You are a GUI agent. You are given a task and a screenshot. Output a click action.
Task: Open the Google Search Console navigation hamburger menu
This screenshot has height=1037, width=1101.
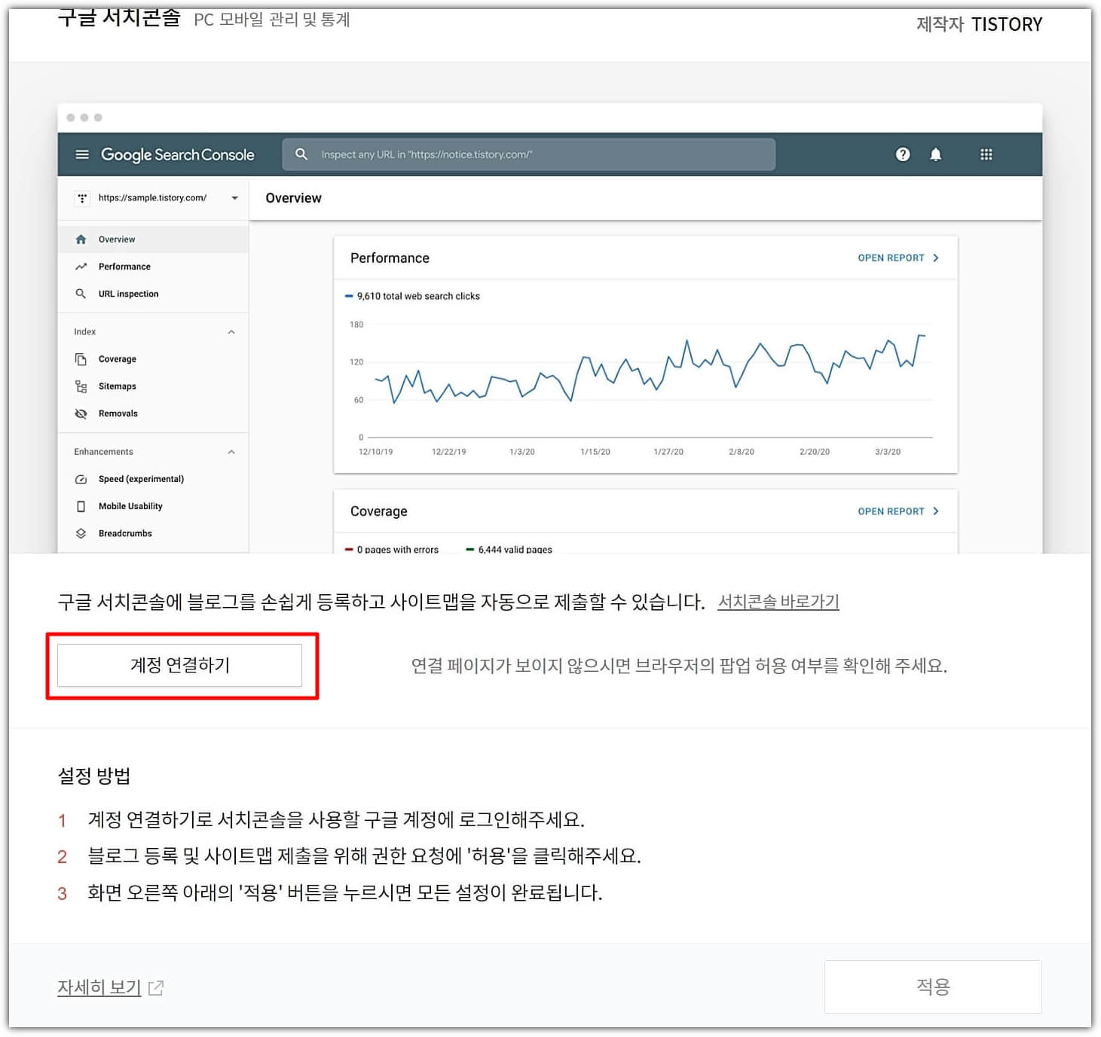click(82, 154)
